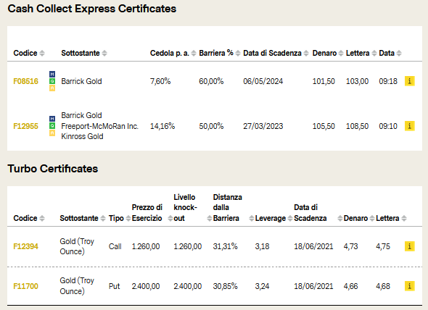Select leverage value 3,24
Screen dimensions: 428x310
262,286
